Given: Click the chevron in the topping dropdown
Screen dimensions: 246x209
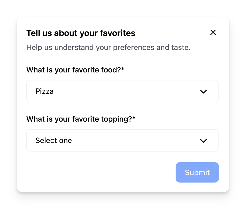Looking at the screenshot, I should pyautogui.click(x=203, y=141).
